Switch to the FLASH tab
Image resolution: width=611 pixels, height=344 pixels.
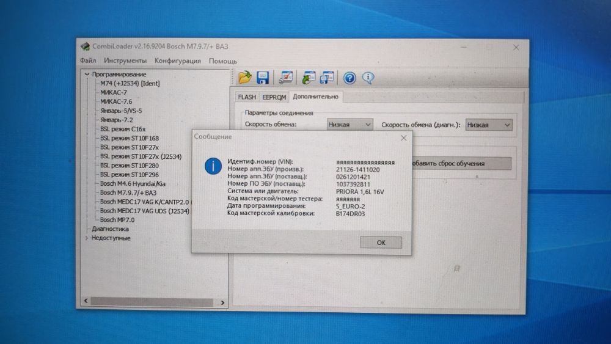(x=247, y=97)
